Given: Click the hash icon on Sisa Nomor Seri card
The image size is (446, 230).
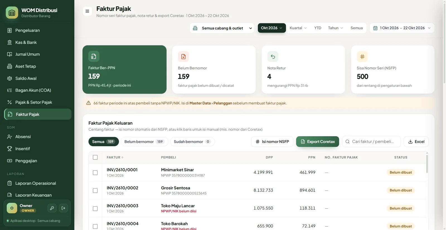Looking at the screenshot, I should coord(362,57).
